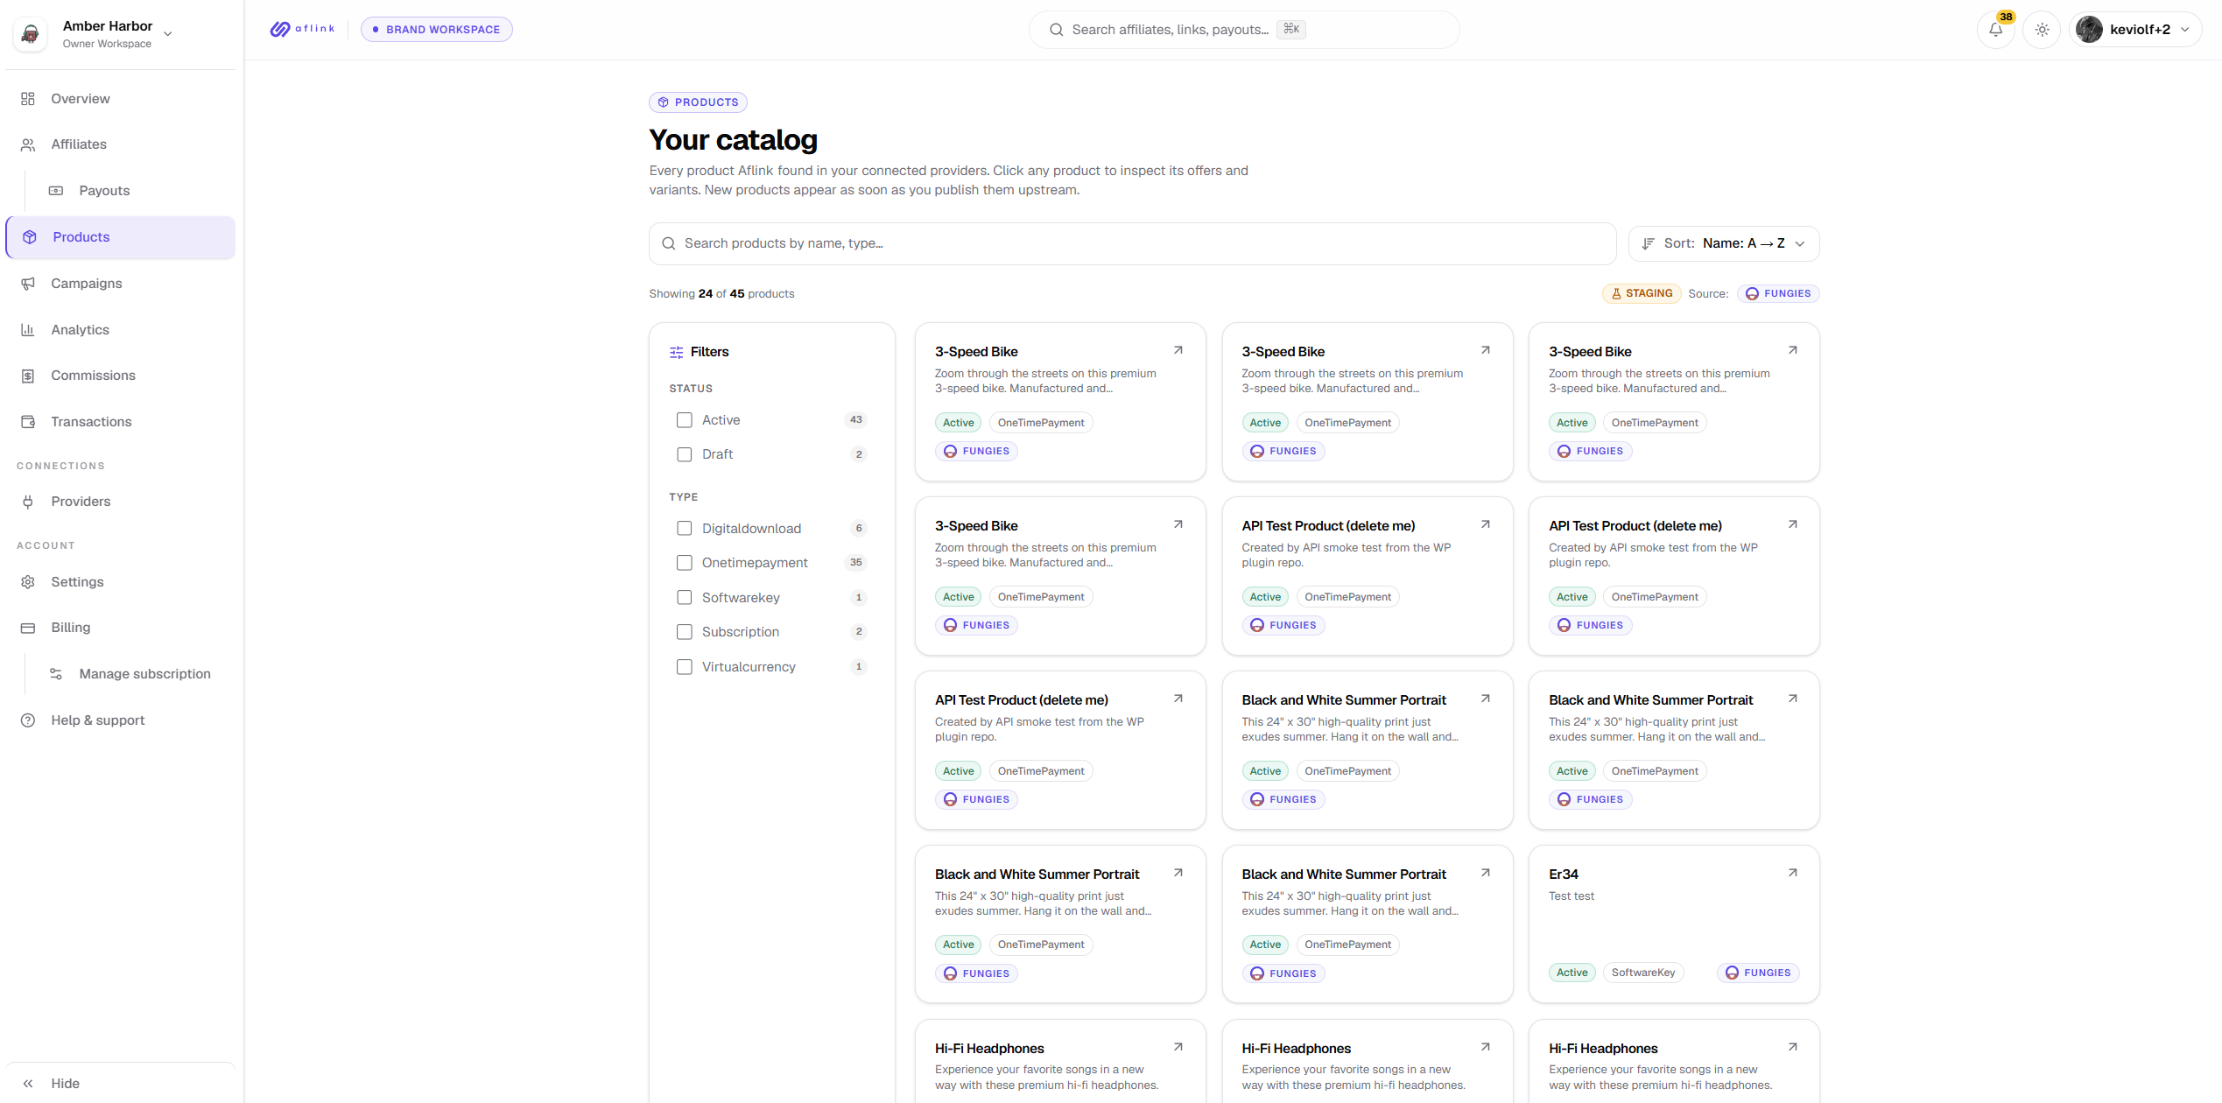2222x1103 pixels.
Task: Open the keviolf+2 account menu
Action: pyautogui.click(x=2135, y=30)
